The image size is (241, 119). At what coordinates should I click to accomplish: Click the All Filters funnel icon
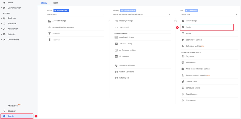pos(49,34)
